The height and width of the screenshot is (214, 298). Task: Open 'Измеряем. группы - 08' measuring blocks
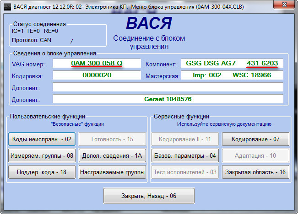tap(42, 156)
